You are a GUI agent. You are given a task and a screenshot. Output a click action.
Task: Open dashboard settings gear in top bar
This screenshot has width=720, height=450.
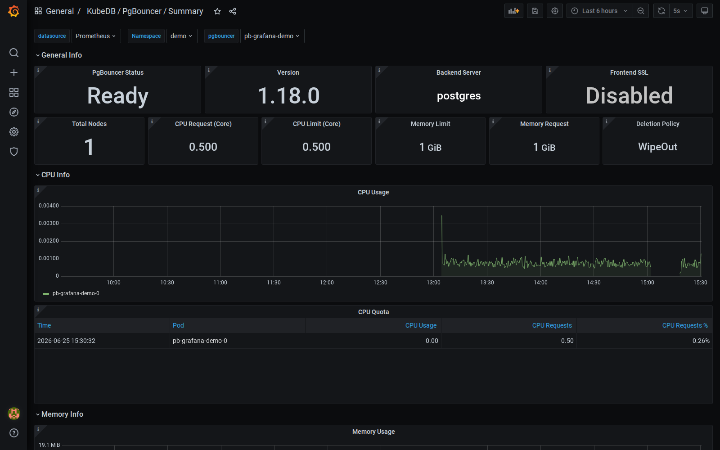(x=555, y=11)
